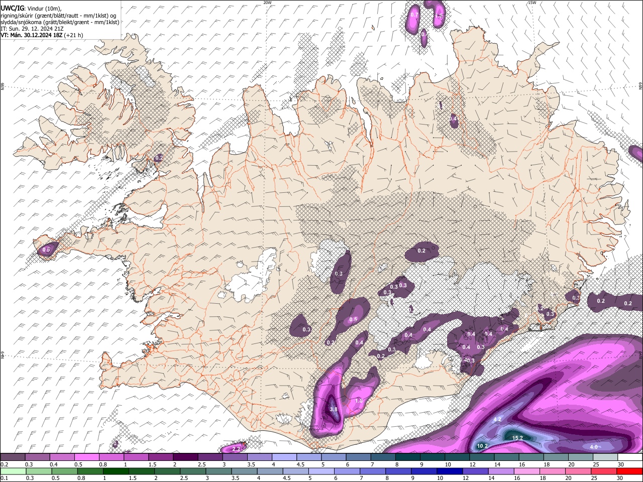Select the light gray 25 mm snow swatch
The height and width of the screenshot is (482, 643).
[605, 457]
